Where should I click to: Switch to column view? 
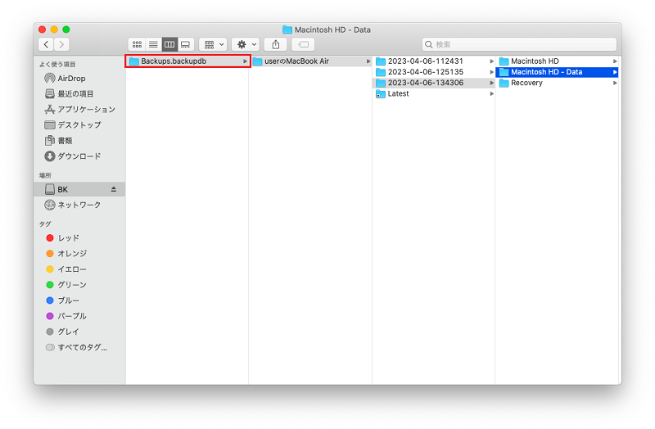coord(169,44)
